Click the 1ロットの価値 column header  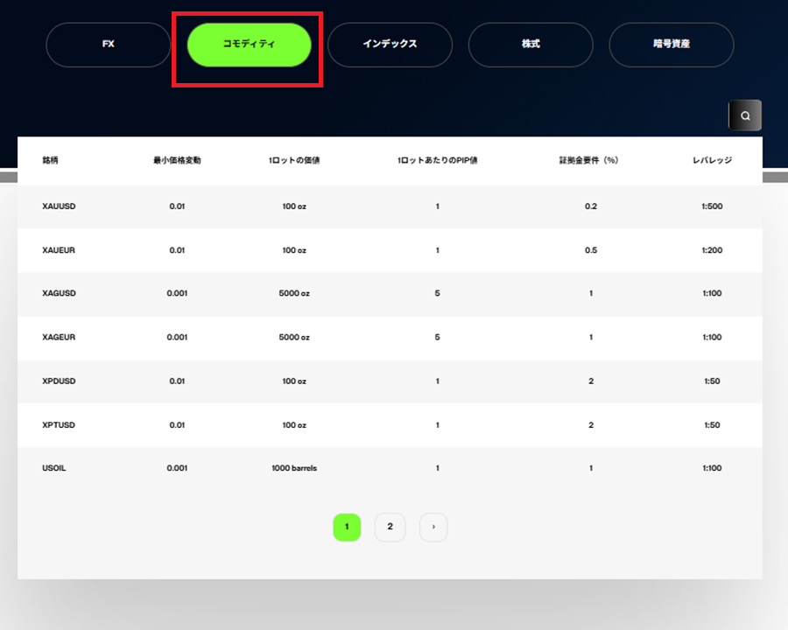tap(294, 160)
